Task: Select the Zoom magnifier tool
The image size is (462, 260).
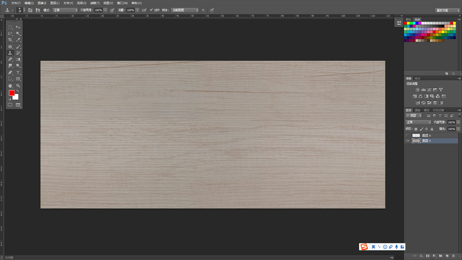Action: click(x=18, y=86)
